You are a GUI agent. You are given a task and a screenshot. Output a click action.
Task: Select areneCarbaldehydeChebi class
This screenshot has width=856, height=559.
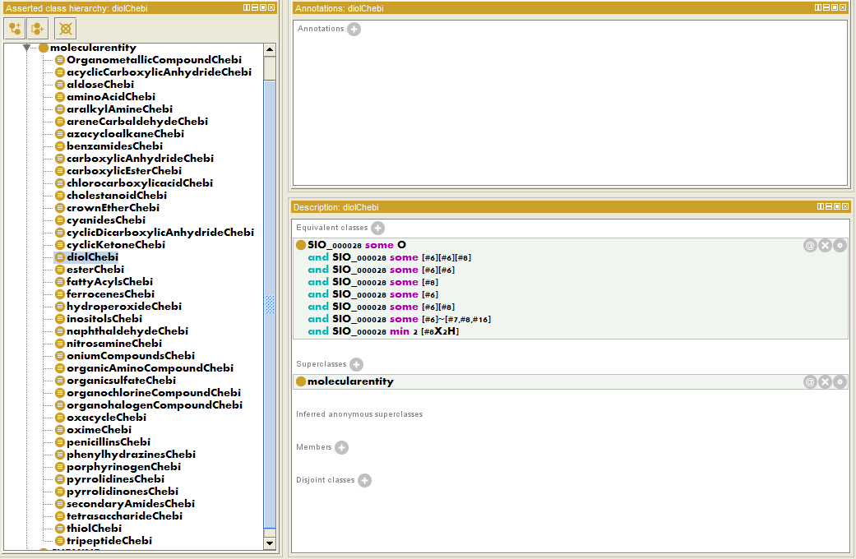click(x=137, y=121)
